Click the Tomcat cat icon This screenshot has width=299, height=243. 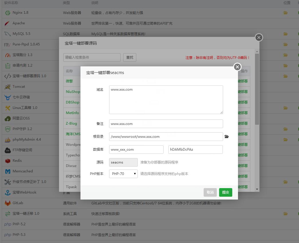point(8,87)
